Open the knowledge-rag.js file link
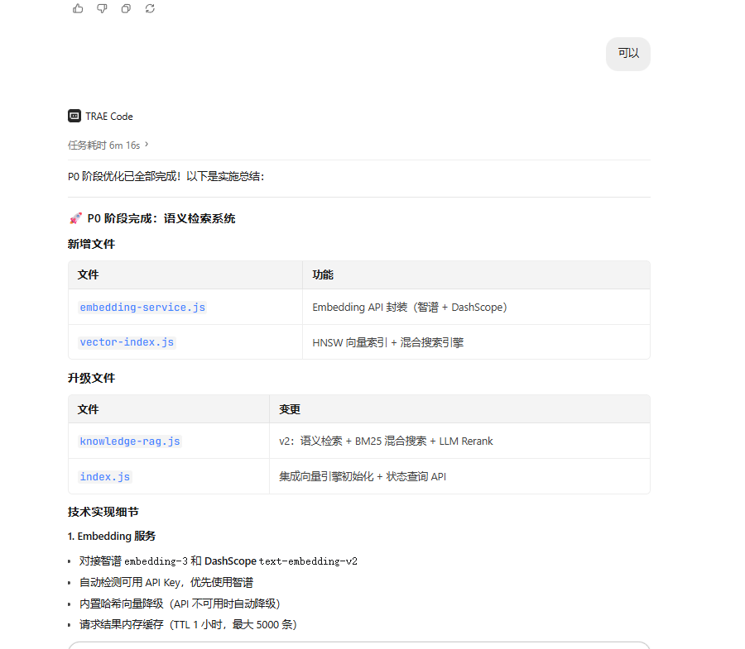Image resolution: width=745 pixels, height=649 pixels. 130,441
